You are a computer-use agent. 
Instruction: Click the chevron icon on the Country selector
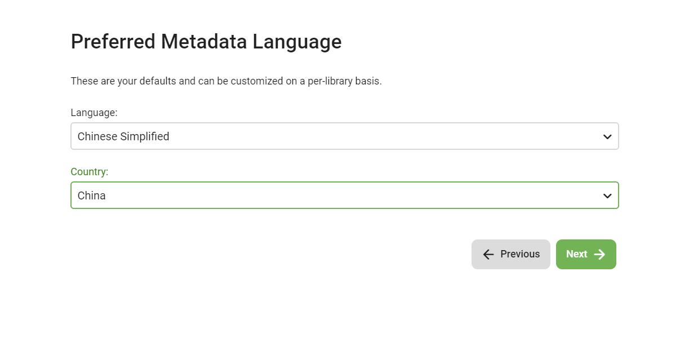(x=607, y=195)
